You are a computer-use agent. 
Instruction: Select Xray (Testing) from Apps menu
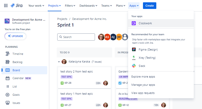[x=161, y=58]
